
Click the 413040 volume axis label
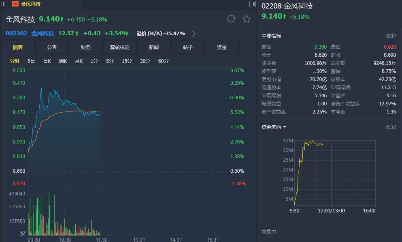click(17, 194)
